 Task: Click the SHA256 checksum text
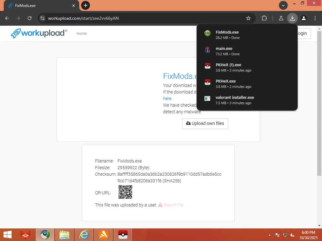pyautogui.click(x=169, y=178)
